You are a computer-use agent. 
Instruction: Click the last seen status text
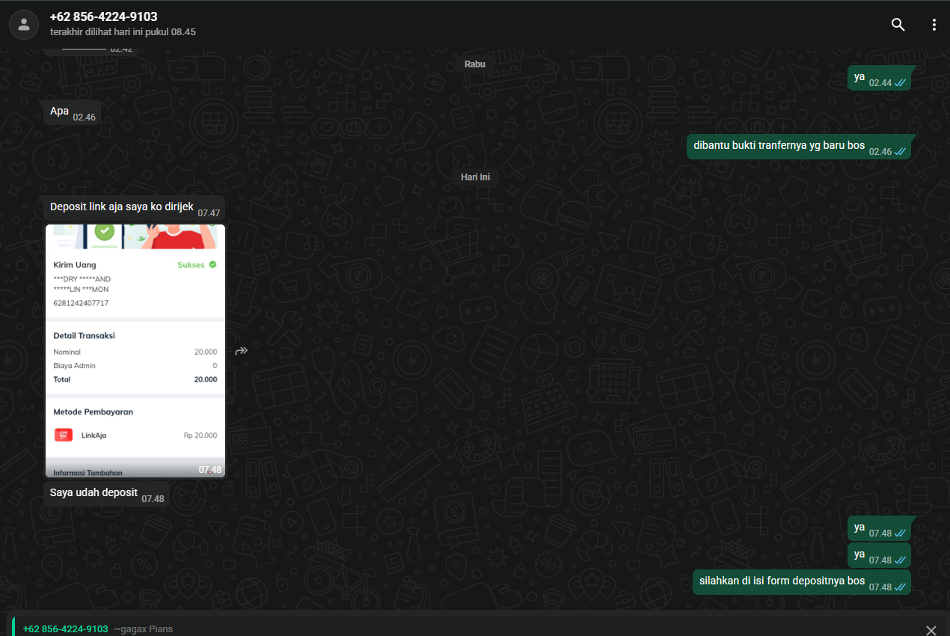123,32
